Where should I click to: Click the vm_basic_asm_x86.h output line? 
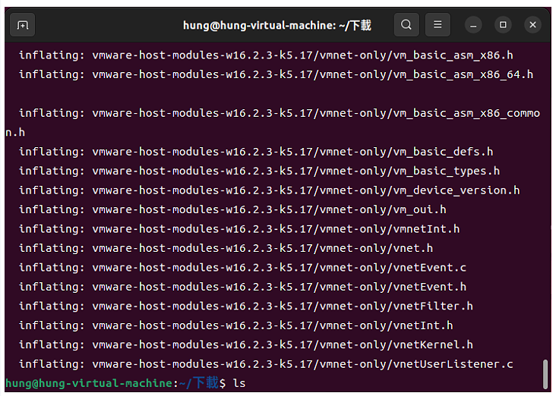click(266, 55)
